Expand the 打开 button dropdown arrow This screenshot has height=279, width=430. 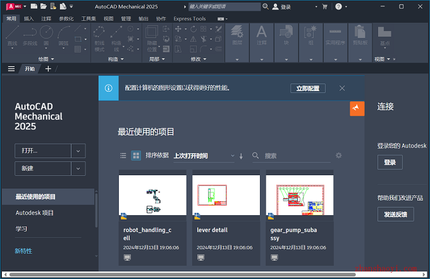(x=78, y=151)
